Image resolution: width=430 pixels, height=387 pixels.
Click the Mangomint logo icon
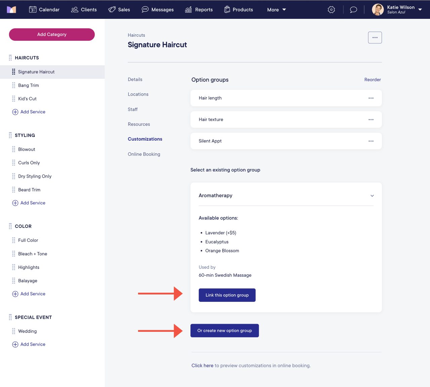12,9
